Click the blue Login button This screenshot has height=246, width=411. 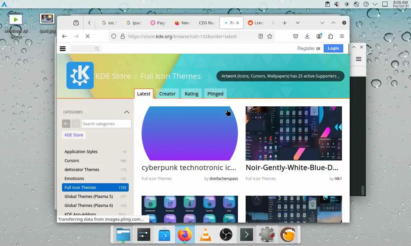tap(333, 48)
